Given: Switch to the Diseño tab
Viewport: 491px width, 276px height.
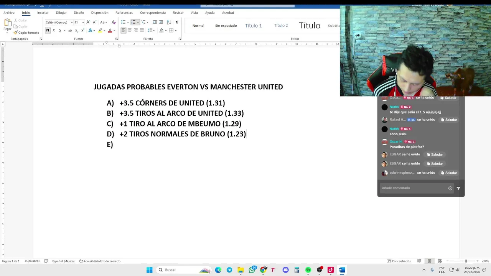Looking at the screenshot, I should (x=79, y=13).
